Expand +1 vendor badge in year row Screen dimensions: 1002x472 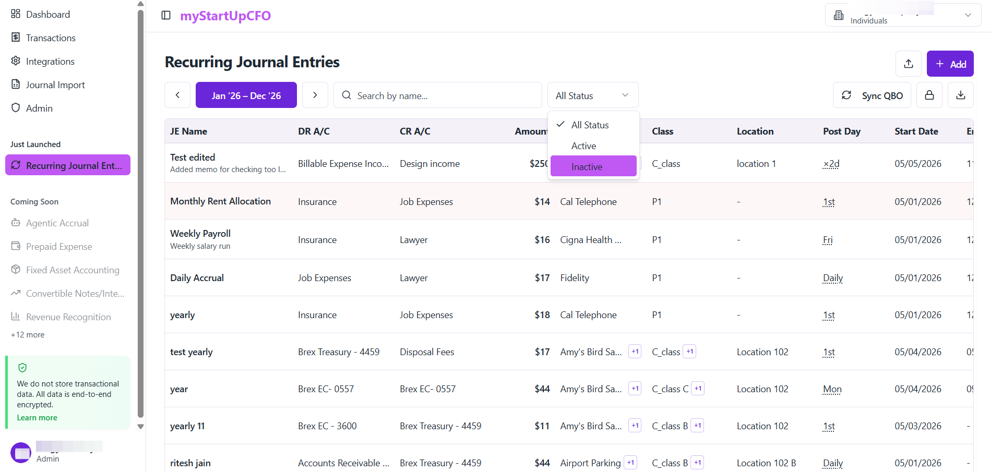[x=635, y=389]
